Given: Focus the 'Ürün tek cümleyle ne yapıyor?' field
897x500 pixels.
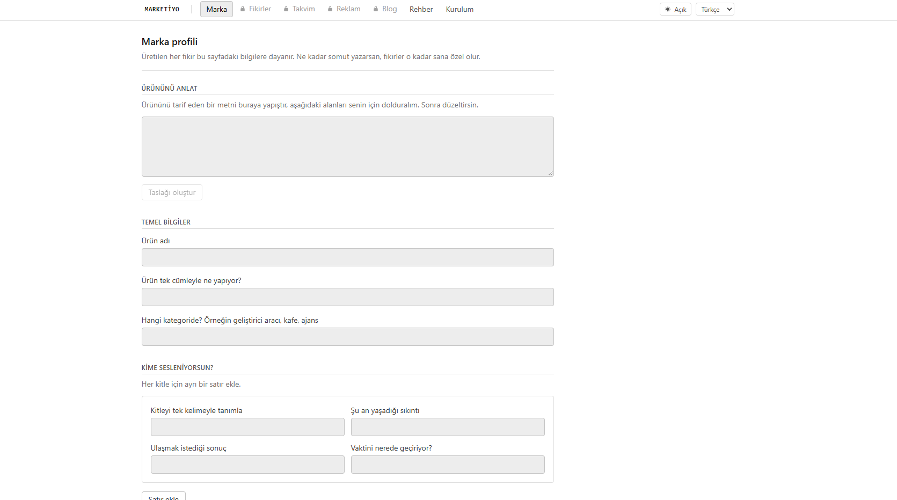Looking at the screenshot, I should [348, 297].
